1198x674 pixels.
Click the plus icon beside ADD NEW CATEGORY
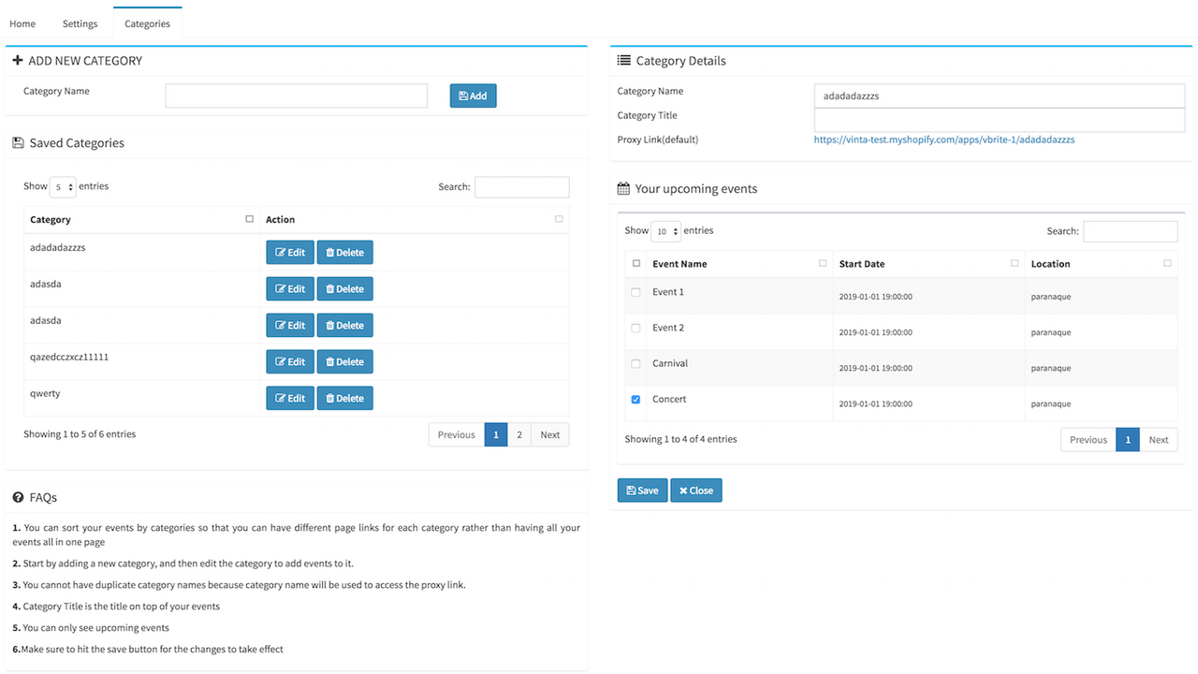coord(18,61)
